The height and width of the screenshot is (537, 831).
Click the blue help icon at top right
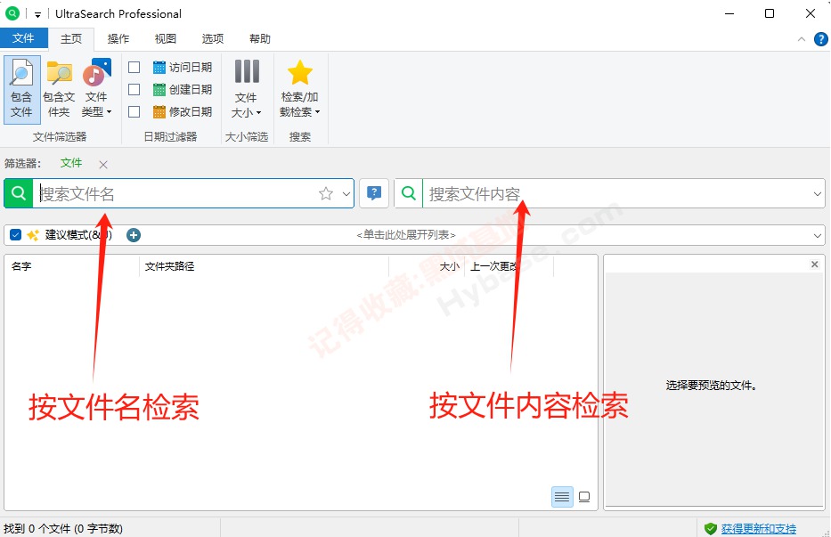click(x=821, y=38)
